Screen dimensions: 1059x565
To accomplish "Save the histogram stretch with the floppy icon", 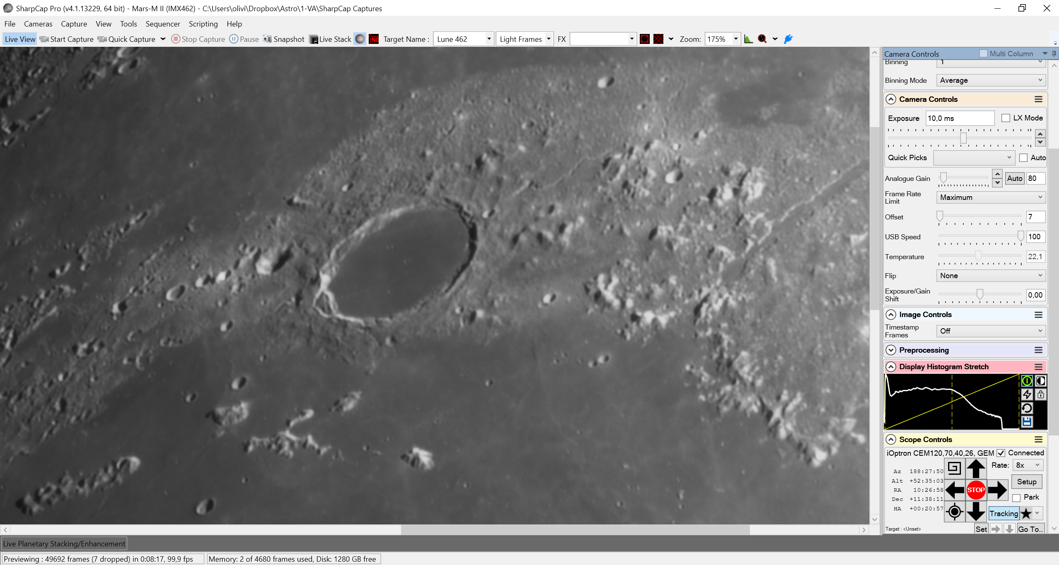I will pos(1027,421).
